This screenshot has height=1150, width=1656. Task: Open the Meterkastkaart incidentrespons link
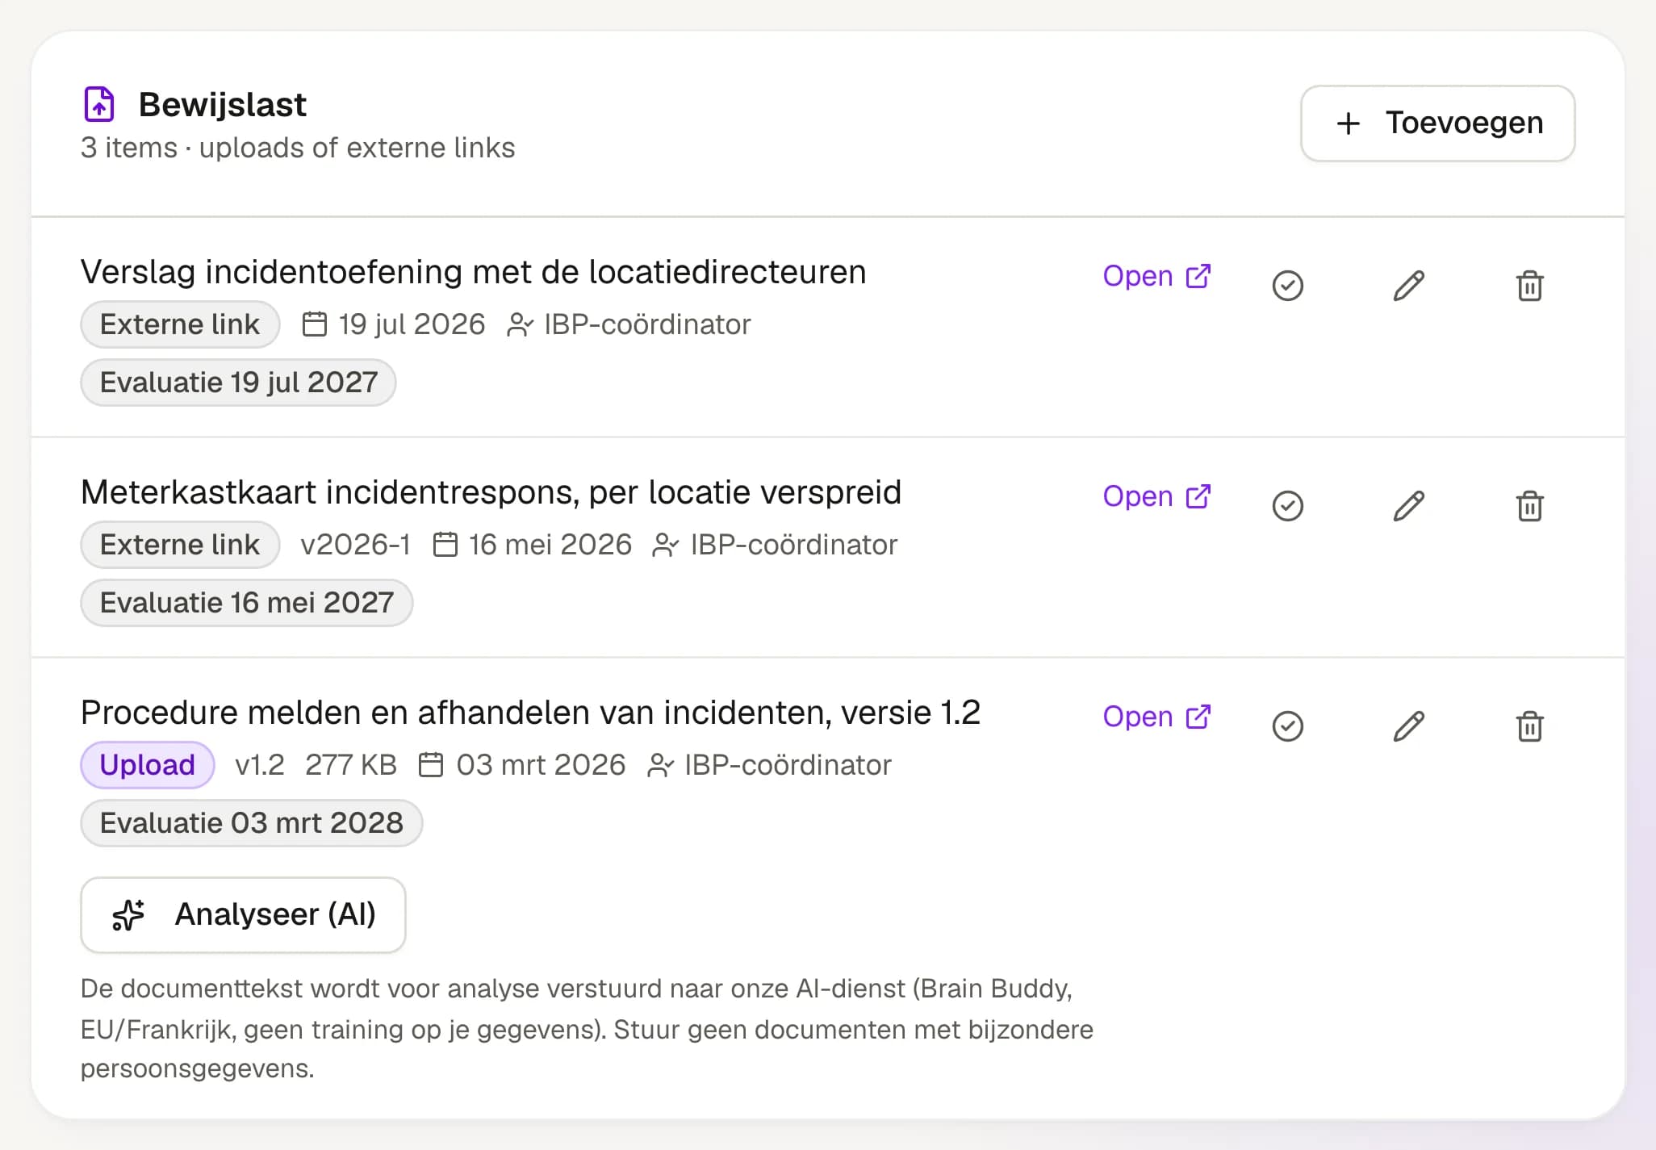pyautogui.click(x=1156, y=496)
